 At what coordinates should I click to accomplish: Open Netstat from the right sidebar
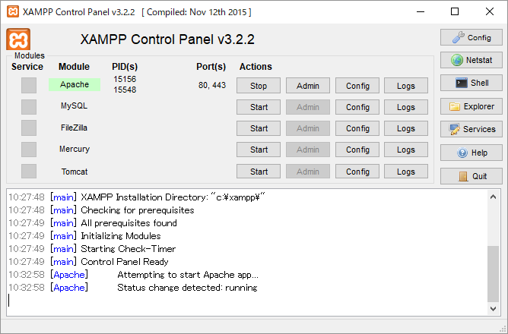tap(471, 60)
